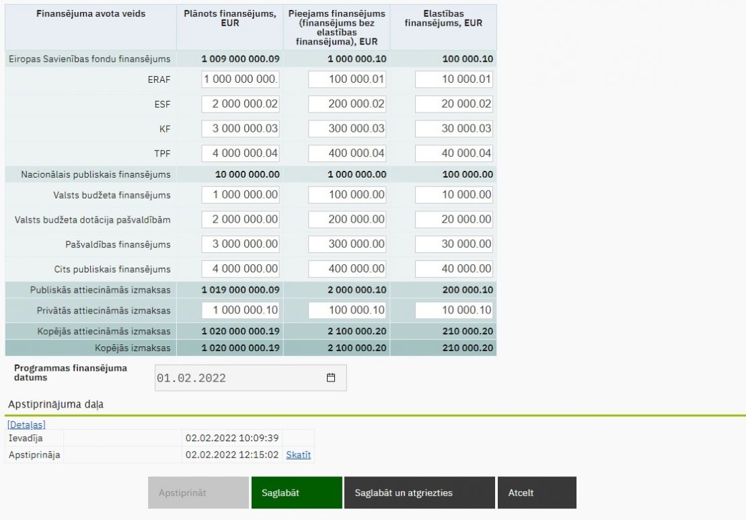
Task: Focus TPF Plānots finansējums input
Action: (240, 153)
